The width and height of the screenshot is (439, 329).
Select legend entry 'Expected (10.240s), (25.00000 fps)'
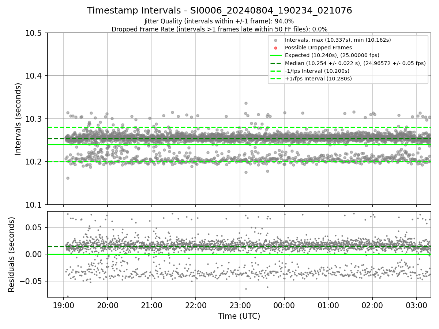[332, 55]
